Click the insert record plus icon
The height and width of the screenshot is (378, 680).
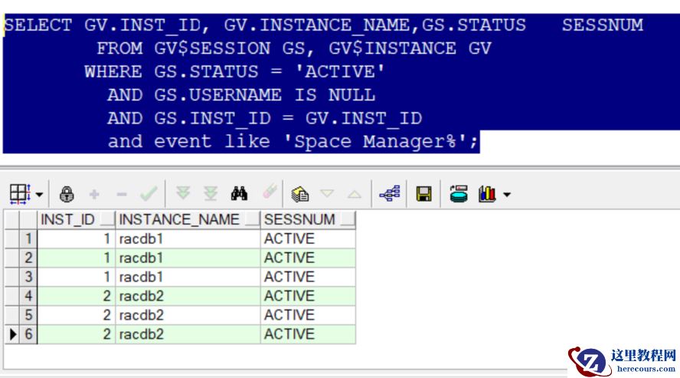pos(94,194)
